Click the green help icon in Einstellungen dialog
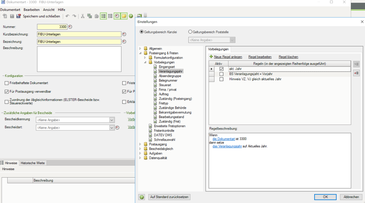365x203 pixels. click(x=141, y=197)
